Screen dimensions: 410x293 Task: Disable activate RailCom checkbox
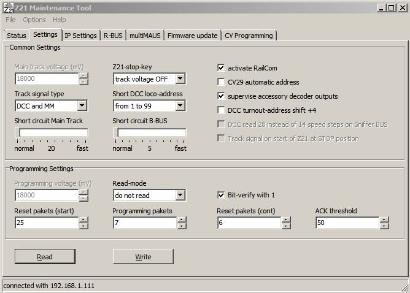(222, 68)
